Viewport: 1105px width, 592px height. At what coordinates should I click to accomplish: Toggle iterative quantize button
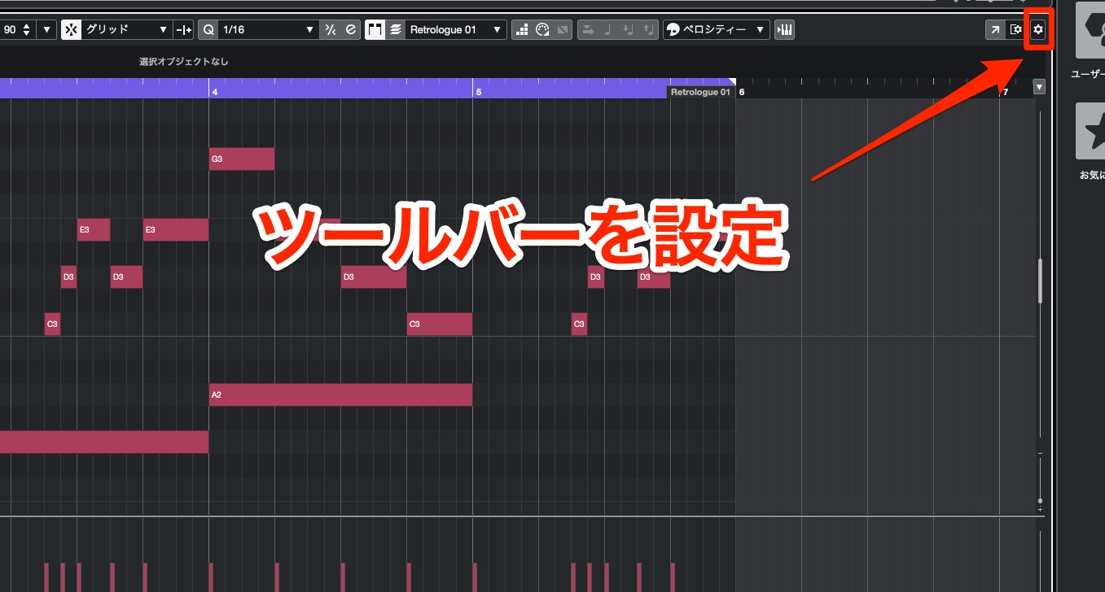click(x=330, y=30)
